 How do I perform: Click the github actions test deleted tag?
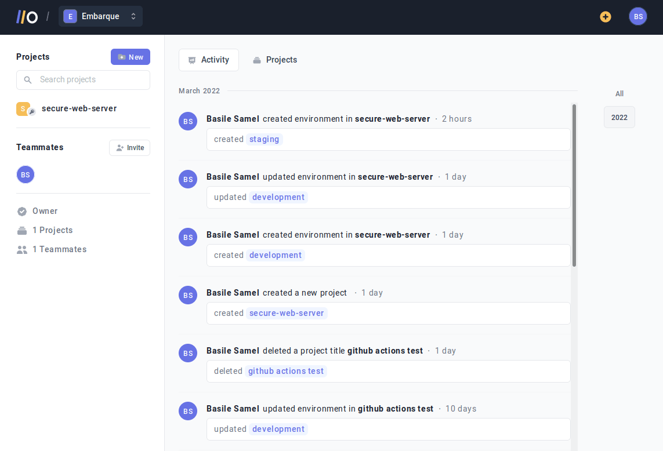tap(286, 371)
